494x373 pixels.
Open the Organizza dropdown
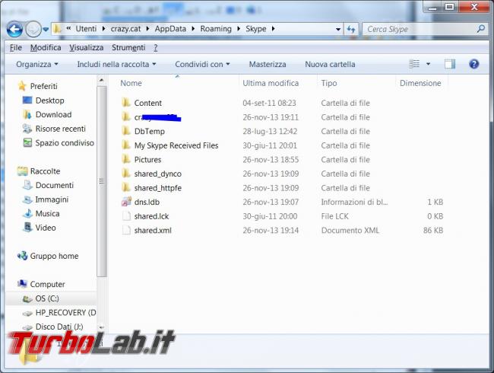37,65
